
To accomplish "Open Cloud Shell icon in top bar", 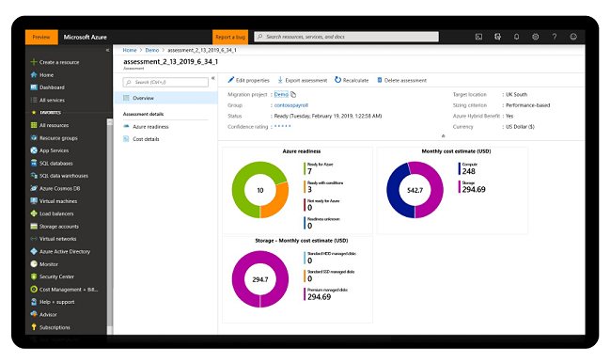I will coord(478,37).
